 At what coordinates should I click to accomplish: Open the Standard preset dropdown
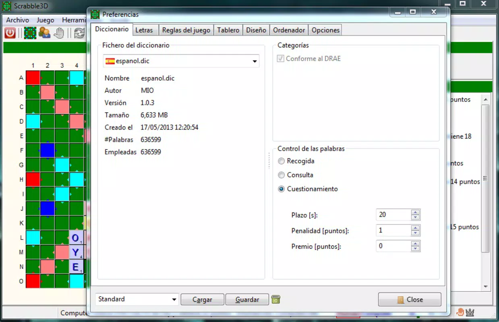tap(174, 299)
